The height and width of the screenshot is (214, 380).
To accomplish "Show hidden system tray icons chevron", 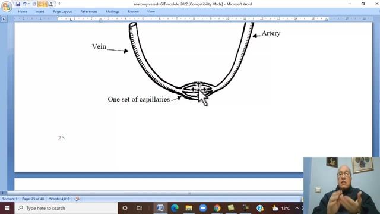I will (297, 208).
